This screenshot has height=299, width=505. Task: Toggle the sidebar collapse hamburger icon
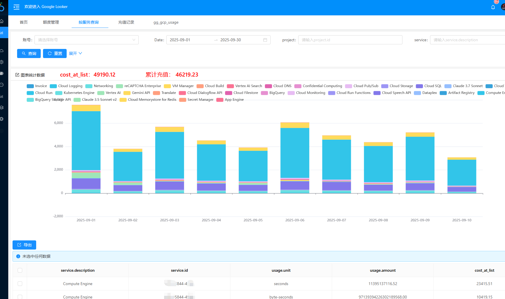click(x=17, y=7)
